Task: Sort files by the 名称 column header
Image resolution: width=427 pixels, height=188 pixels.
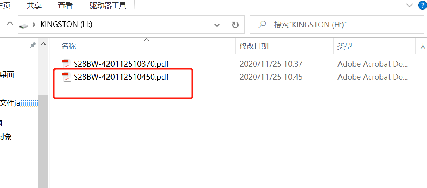Action: coord(69,46)
